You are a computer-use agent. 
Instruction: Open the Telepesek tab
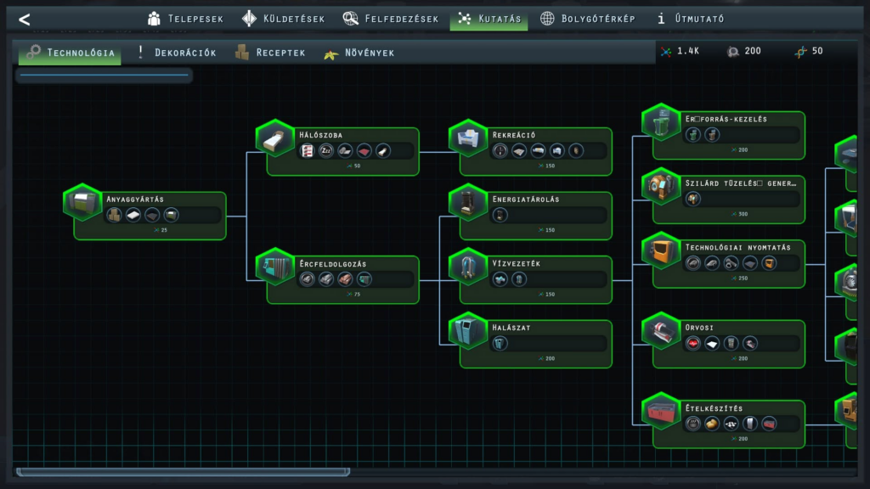(185, 19)
